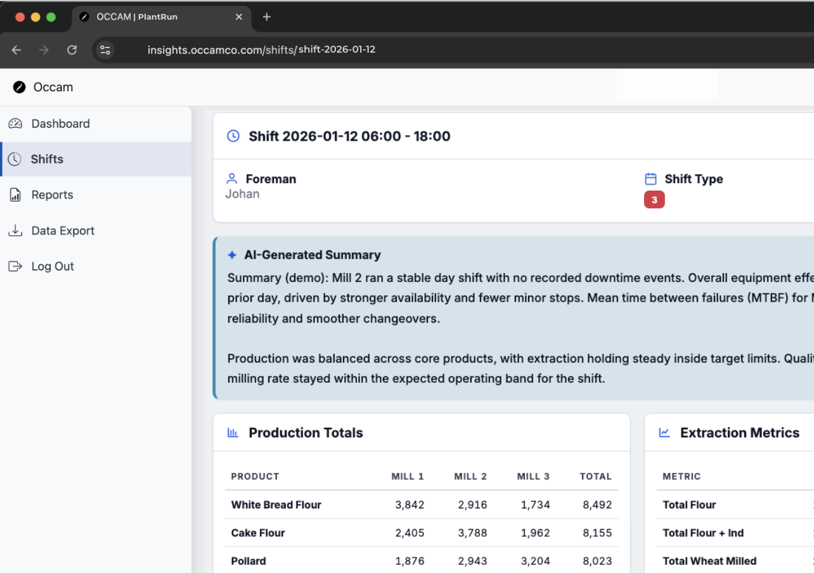Click the sparkle icon beside AI-Generated Summary
This screenshot has width=814, height=573.
point(232,254)
